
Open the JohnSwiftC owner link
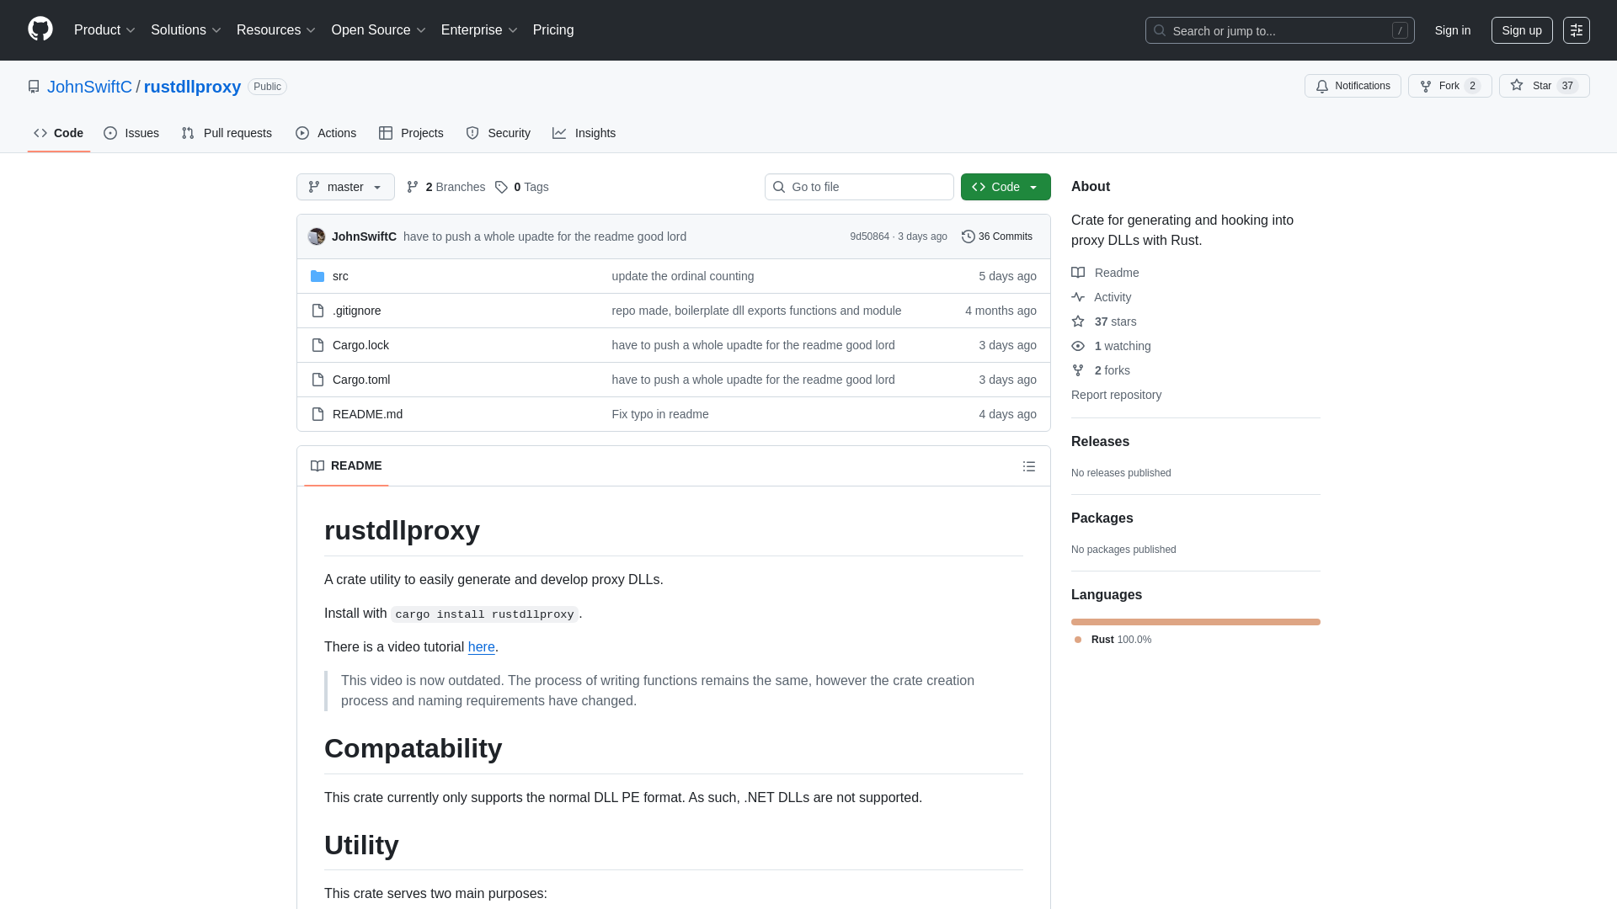point(89,87)
